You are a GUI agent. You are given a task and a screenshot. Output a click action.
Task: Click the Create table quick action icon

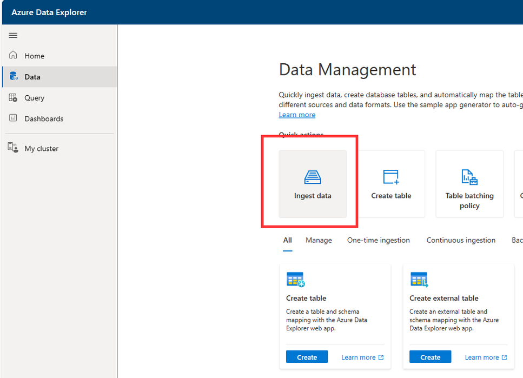point(391,177)
